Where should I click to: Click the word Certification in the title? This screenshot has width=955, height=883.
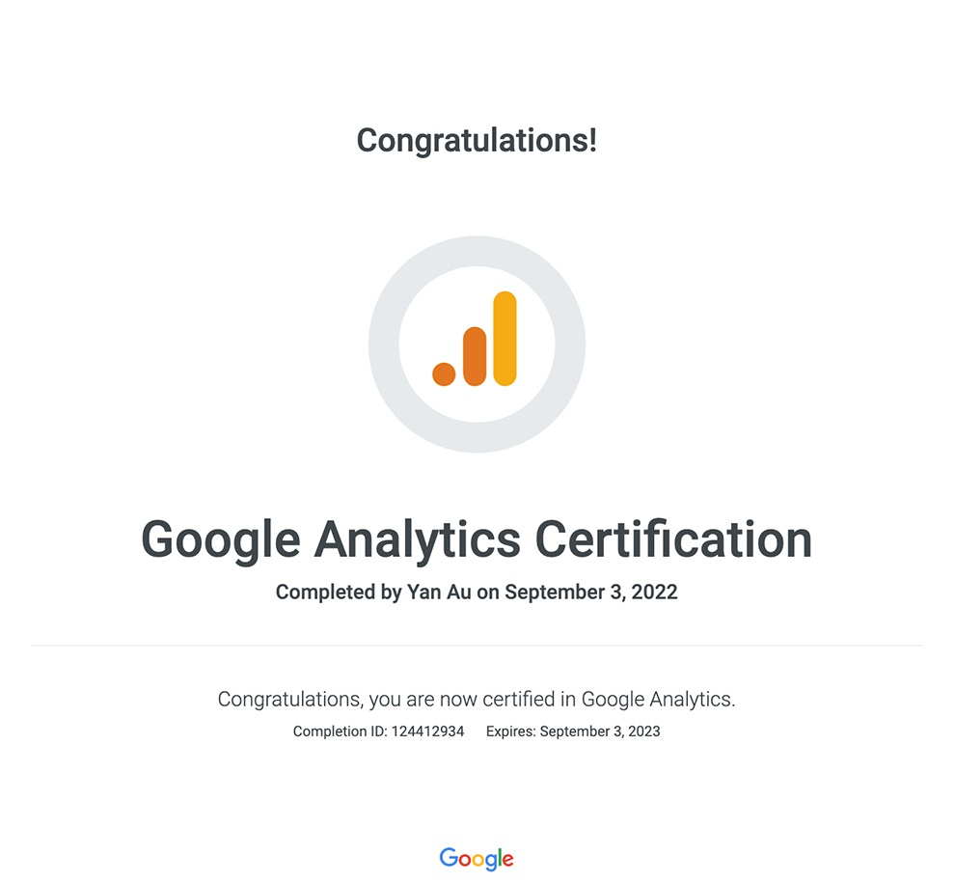click(x=673, y=539)
